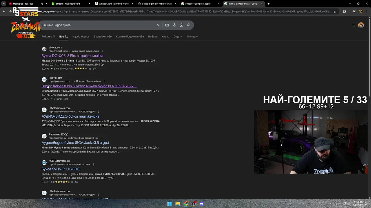Open the tab search dropdown arrow
Screen dimensions: 371x208
click(x=4, y=4)
